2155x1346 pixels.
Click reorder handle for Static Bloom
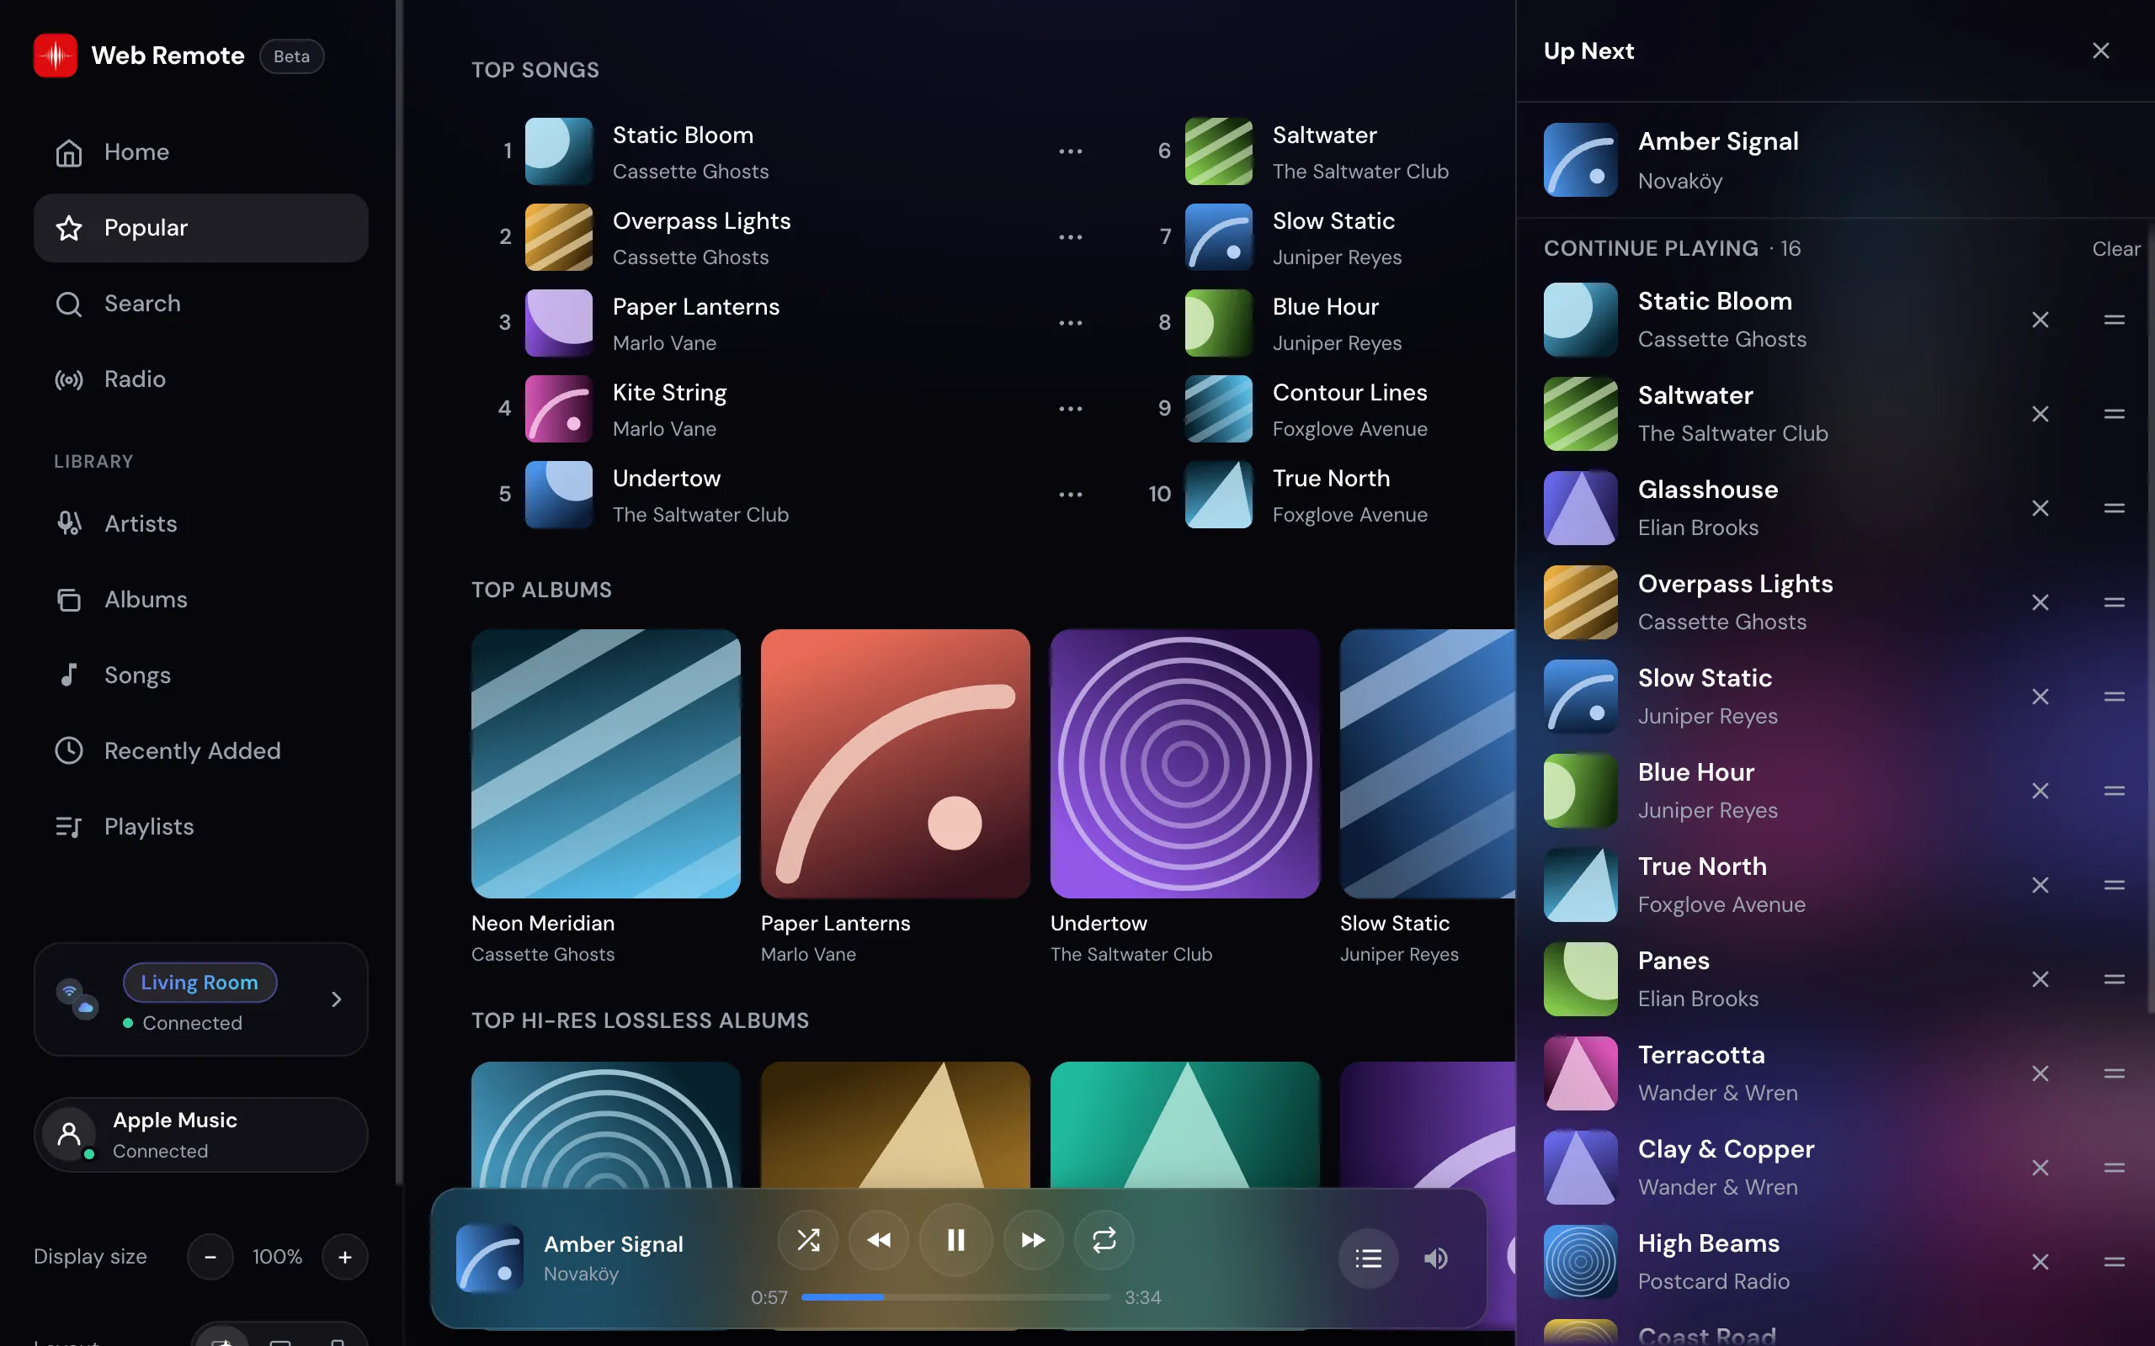point(2114,320)
